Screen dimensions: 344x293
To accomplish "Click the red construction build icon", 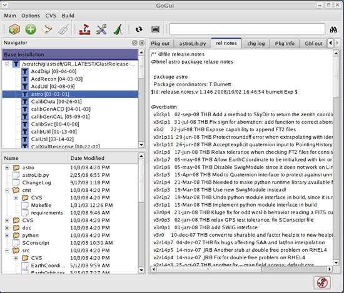I will [x=85, y=29].
